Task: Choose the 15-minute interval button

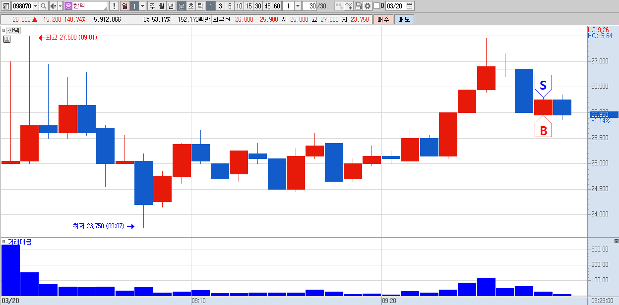Action: (248, 6)
